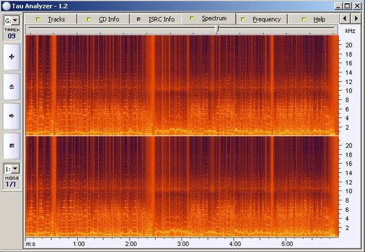Click the Help tab indicator light
The height and width of the screenshot is (252, 365).
coord(304,19)
